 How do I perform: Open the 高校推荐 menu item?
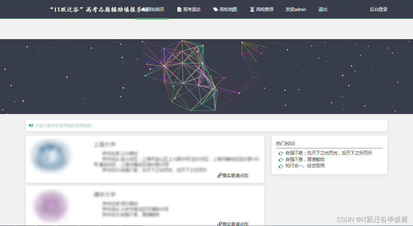coord(262,9)
